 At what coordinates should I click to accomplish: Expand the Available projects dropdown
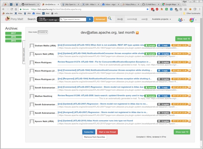tap(161, 19)
